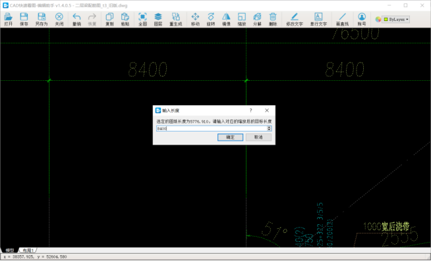Confirm length with 确定 button

point(231,137)
